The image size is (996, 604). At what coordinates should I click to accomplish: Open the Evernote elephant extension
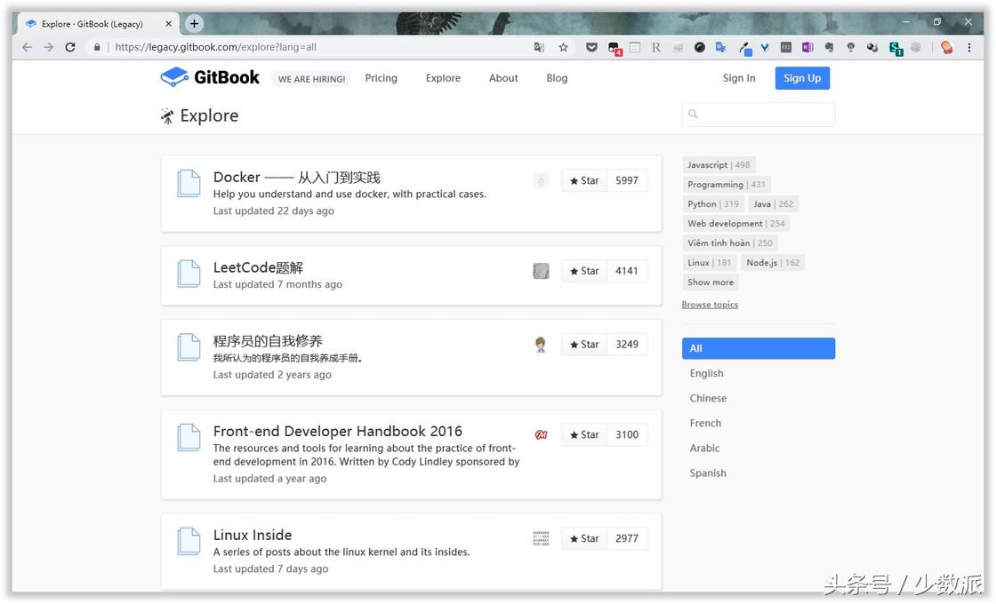(829, 47)
